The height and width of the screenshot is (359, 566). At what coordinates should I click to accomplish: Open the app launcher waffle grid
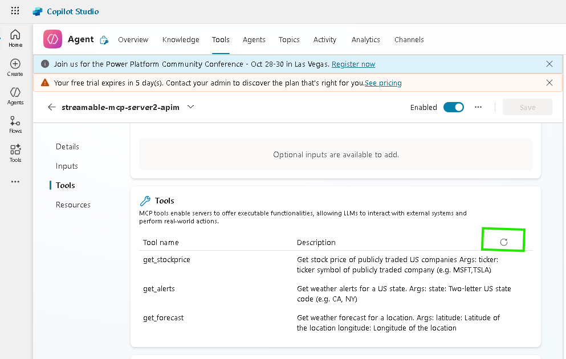click(x=15, y=11)
